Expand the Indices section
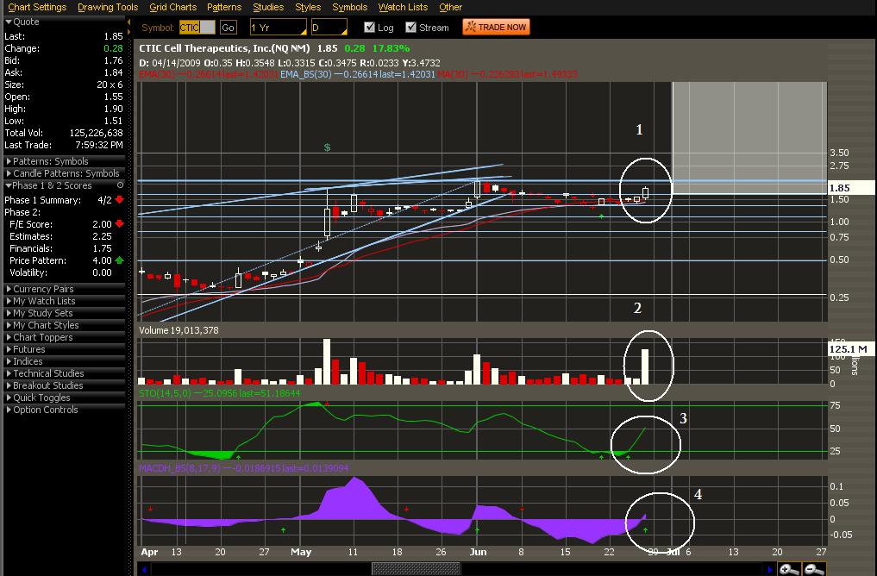Viewport: 877px width, 576px height. (65, 361)
